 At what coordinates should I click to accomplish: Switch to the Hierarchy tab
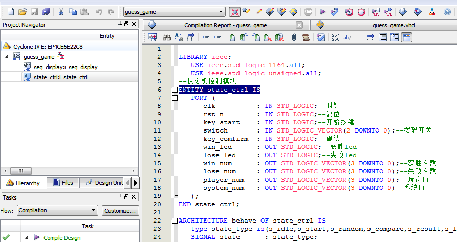(24, 183)
